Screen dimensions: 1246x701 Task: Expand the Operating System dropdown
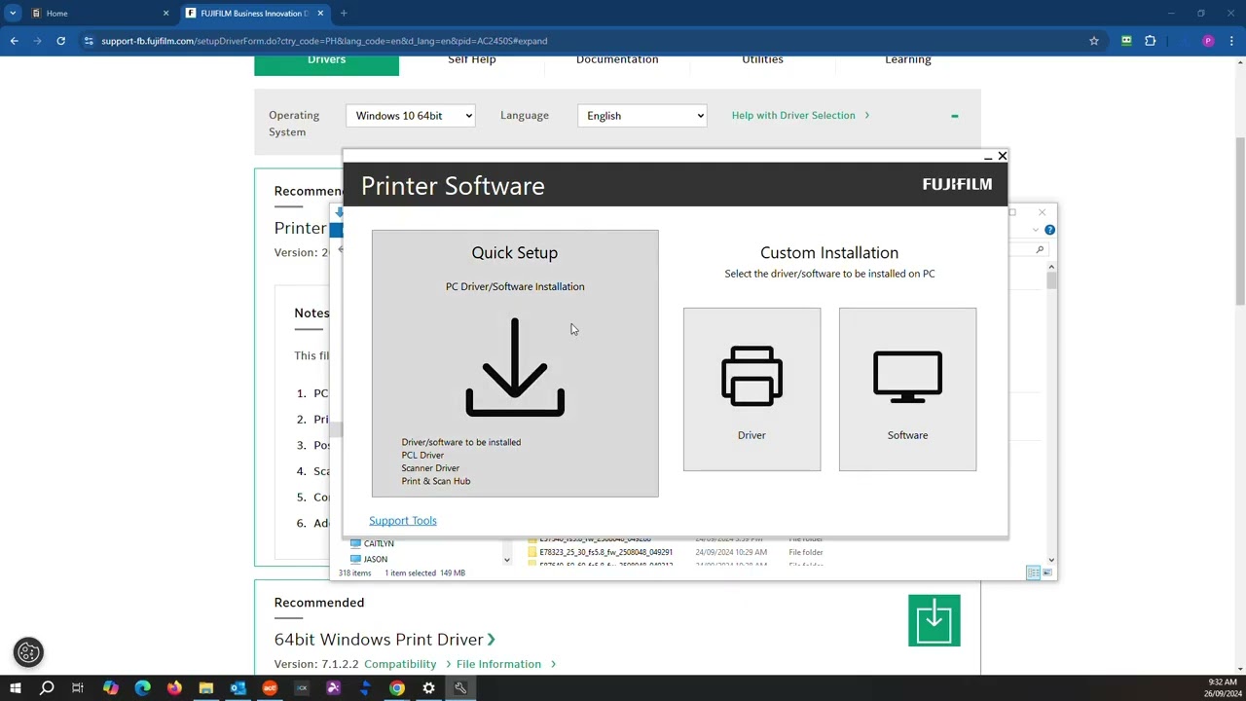(x=411, y=116)
